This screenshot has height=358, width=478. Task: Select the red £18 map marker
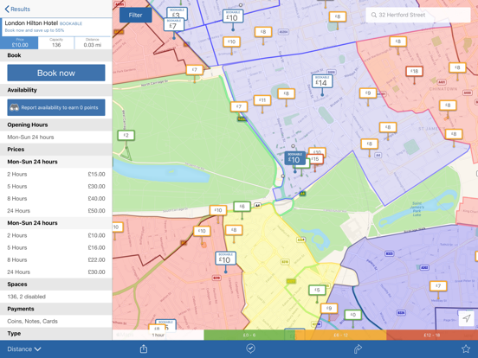(414, 71)
